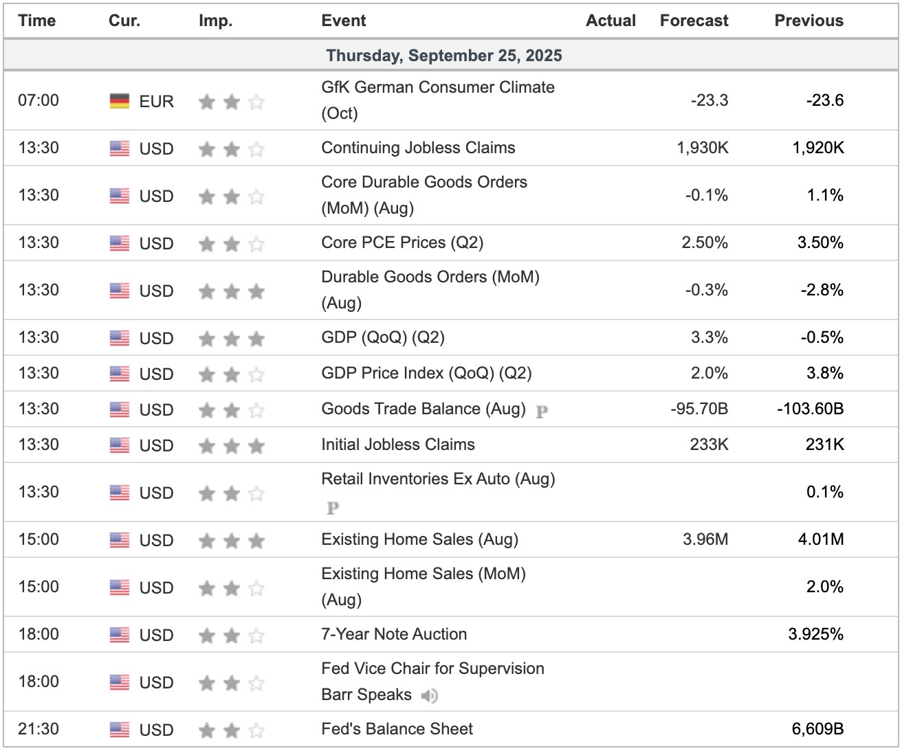
Task: Click US flag in Fed's Balance Sheet row
Action: pos(120,730)
